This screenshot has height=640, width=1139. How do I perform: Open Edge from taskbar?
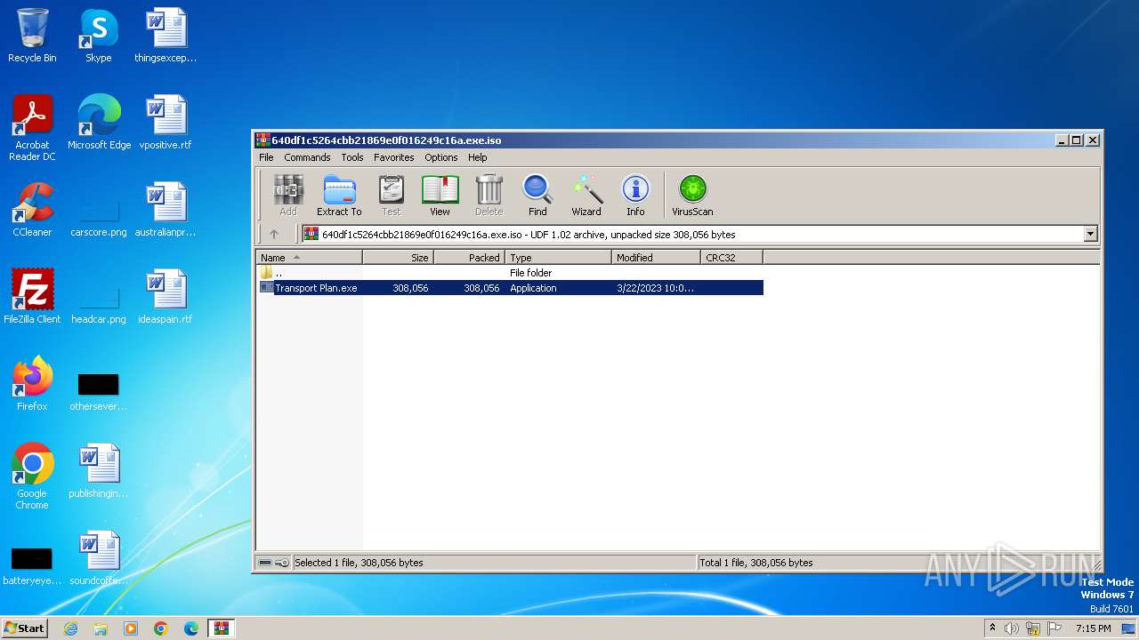[191, 628]
